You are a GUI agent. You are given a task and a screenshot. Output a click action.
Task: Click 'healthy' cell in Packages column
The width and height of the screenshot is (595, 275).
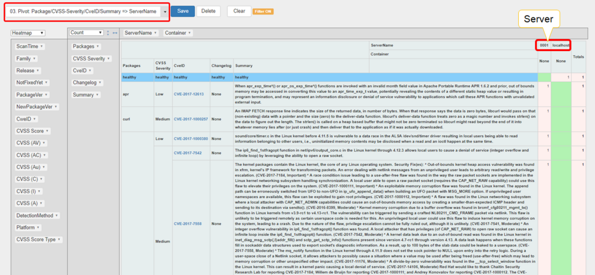137,77
